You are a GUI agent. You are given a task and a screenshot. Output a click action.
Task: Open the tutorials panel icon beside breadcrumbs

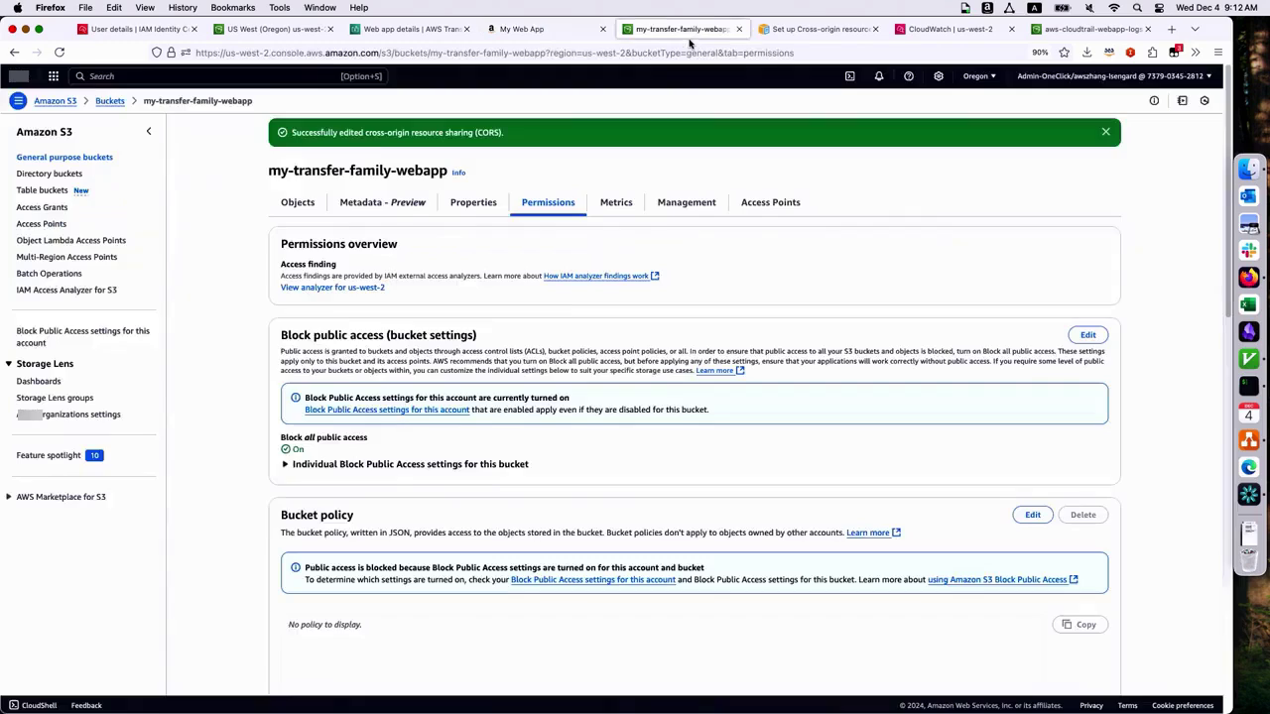1183,100
